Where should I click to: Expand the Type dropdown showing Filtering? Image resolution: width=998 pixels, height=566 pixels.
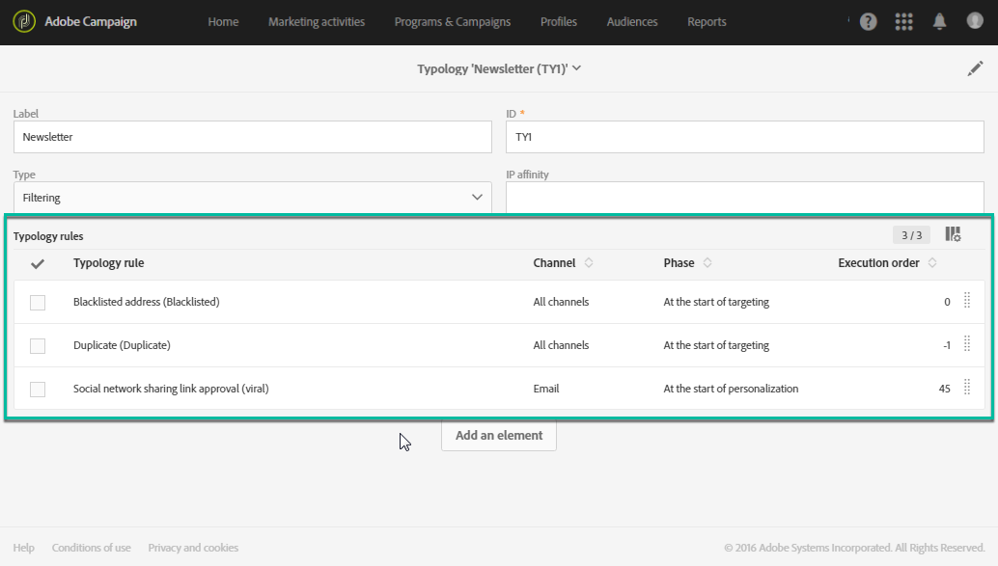(253, 198)
